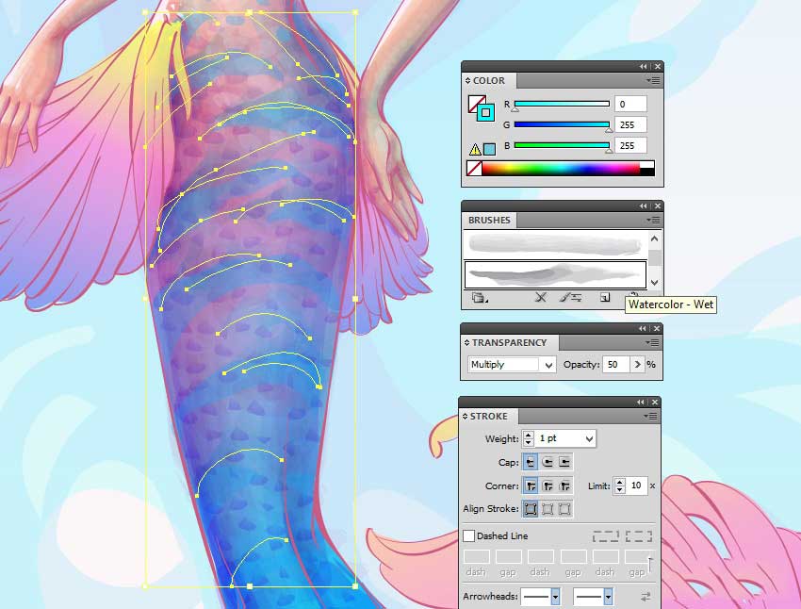Collapse the Transparency panel to icons
The height and width of the screenshot is (609, 801).
(x=643, y=328)
